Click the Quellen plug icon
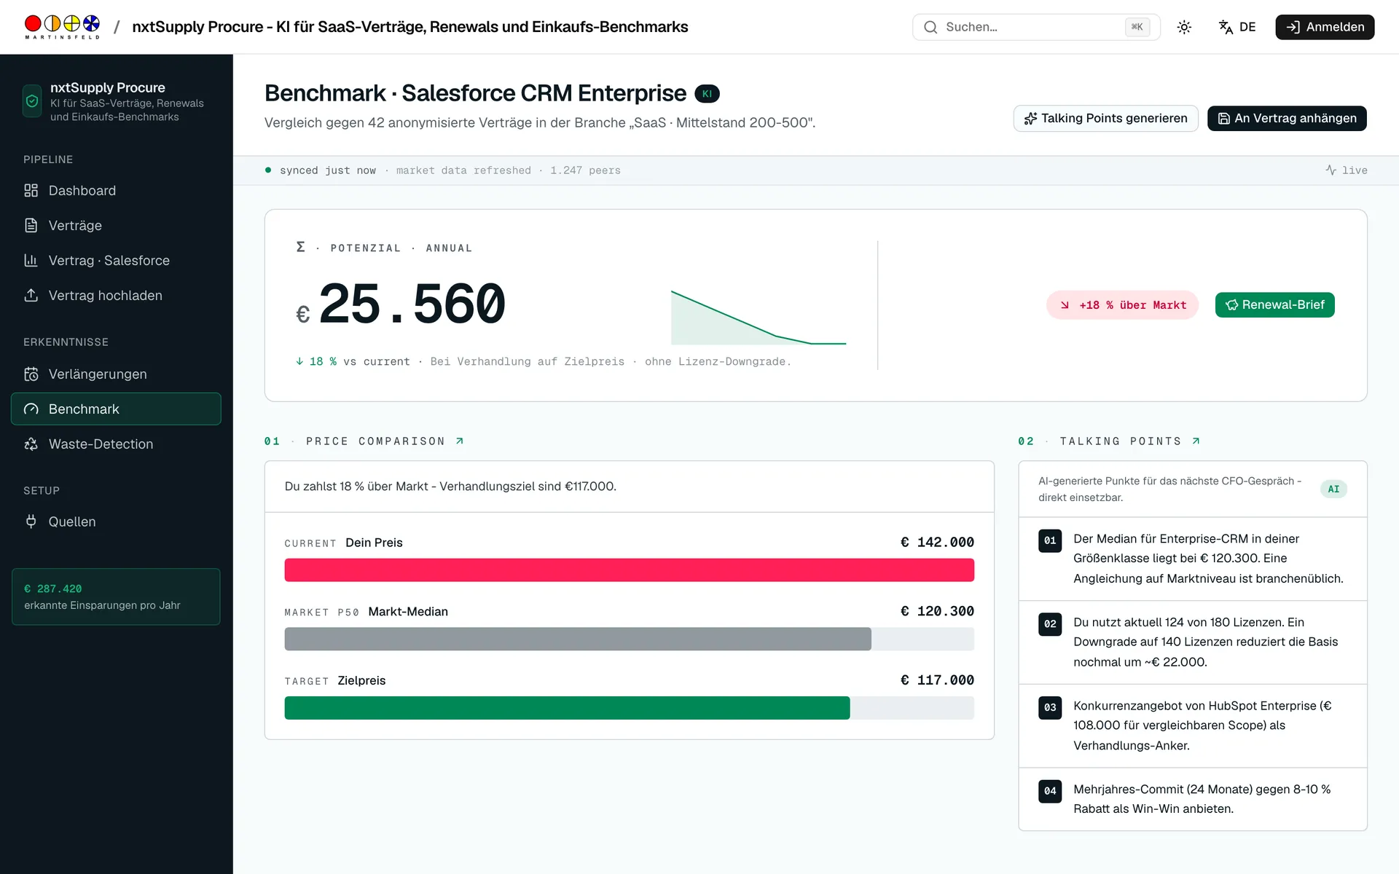The height and width of the screenshot is (874, 1399). point(31,521)
